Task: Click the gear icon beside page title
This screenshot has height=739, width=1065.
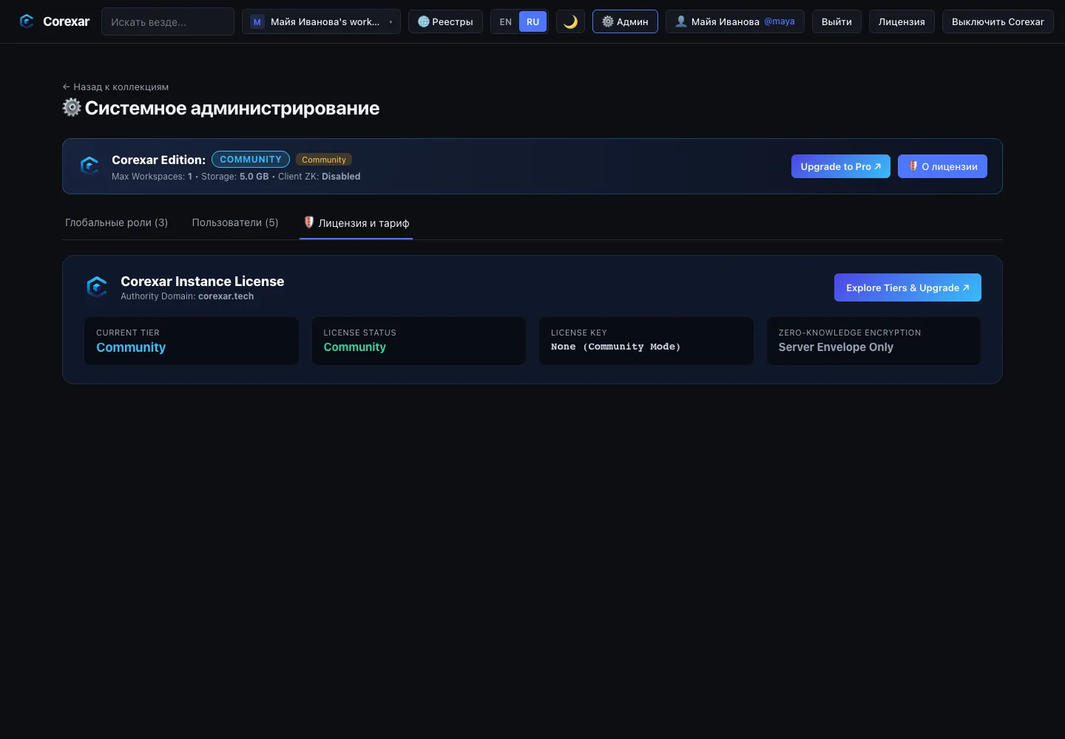Action: pyautogui.click(x=72, y=107)
